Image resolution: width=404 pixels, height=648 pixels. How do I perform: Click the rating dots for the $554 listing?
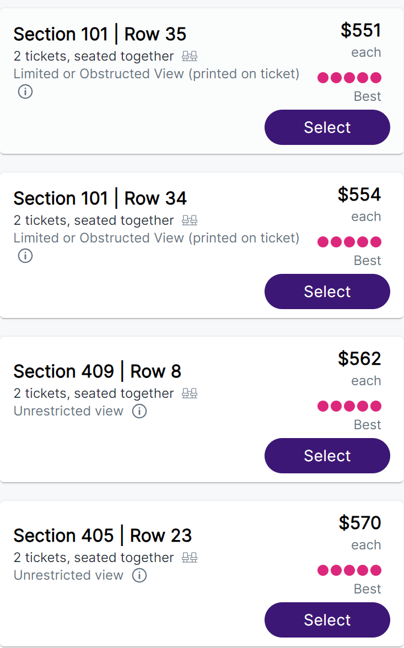pyautogui.click(x=349, y=242)
